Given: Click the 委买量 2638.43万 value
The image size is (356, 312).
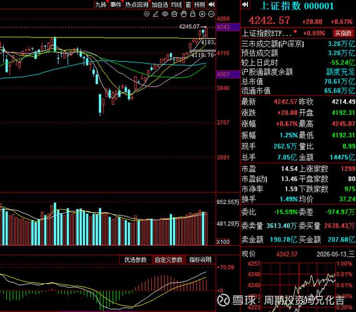Looking at the screenshot, I should (x=339, y=226).
